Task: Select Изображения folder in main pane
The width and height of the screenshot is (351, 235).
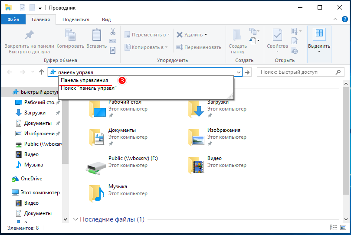Action: [x=217, y=137]
